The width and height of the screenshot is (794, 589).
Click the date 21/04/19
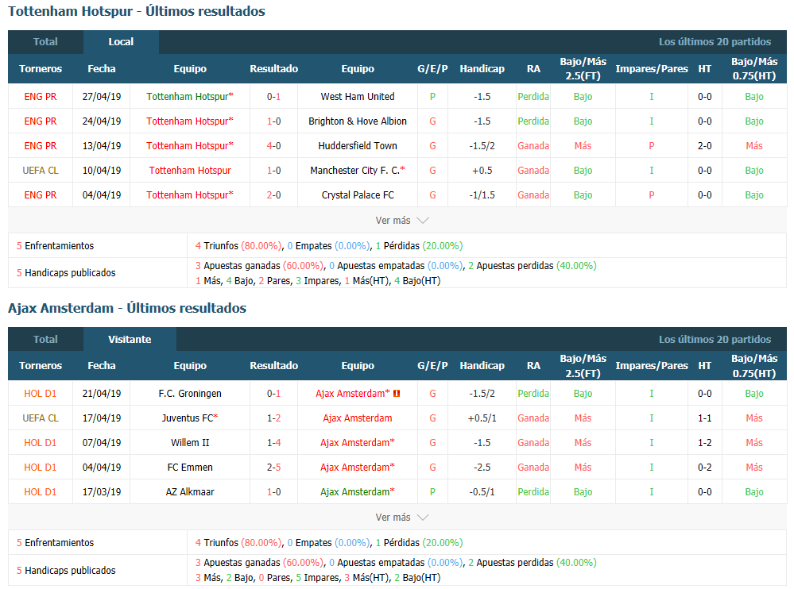(x=102, y=394)
